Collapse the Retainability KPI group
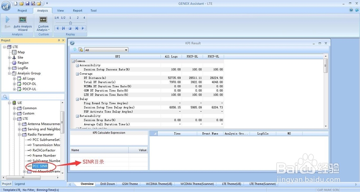 (x=77, y=116)
